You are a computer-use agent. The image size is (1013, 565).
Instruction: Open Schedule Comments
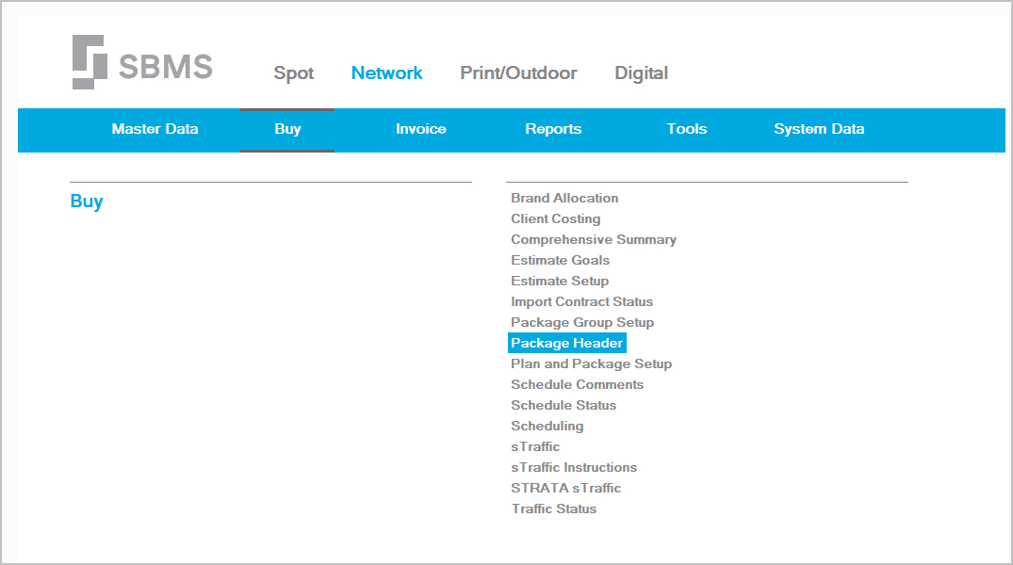(577, 384)
